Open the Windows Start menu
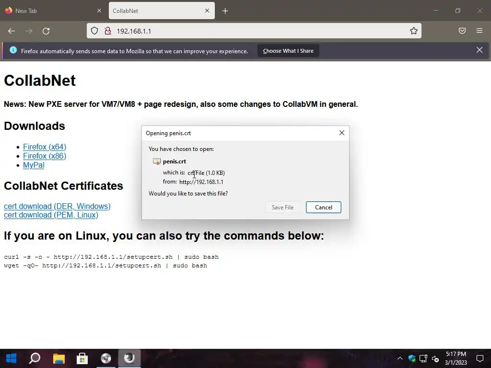491x368 pixels. (12, 358)
